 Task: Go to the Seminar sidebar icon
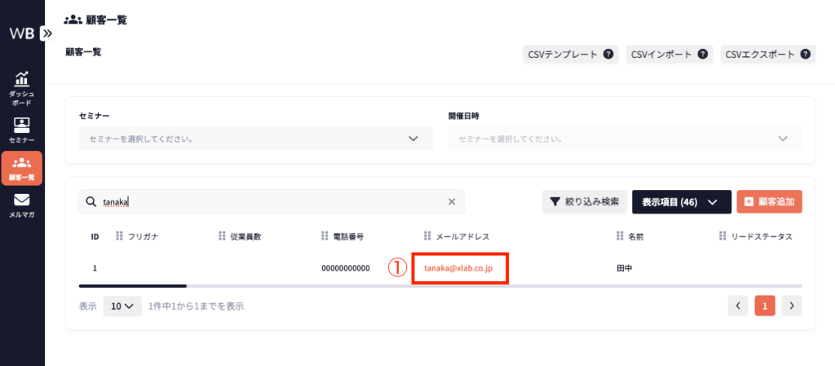pos(21,130)
